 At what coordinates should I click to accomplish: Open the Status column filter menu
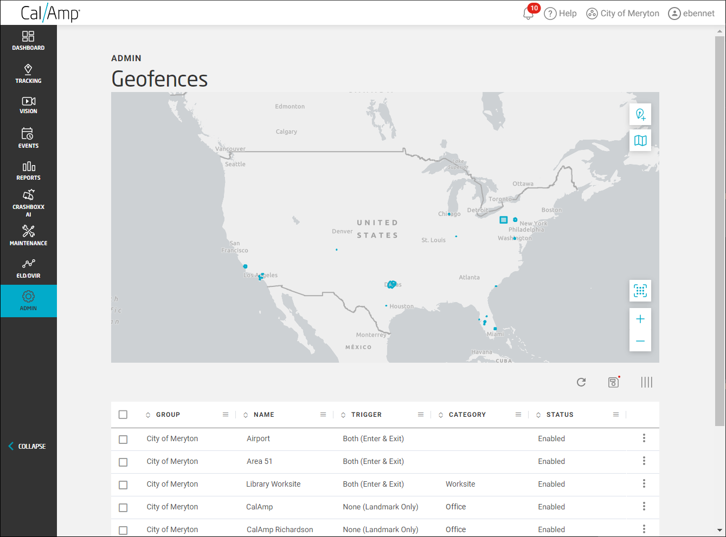[616, 415]
